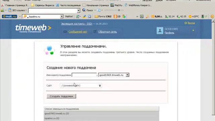Click the page zoom icon in Mail.ru toolbar

[x=90, y=16]
